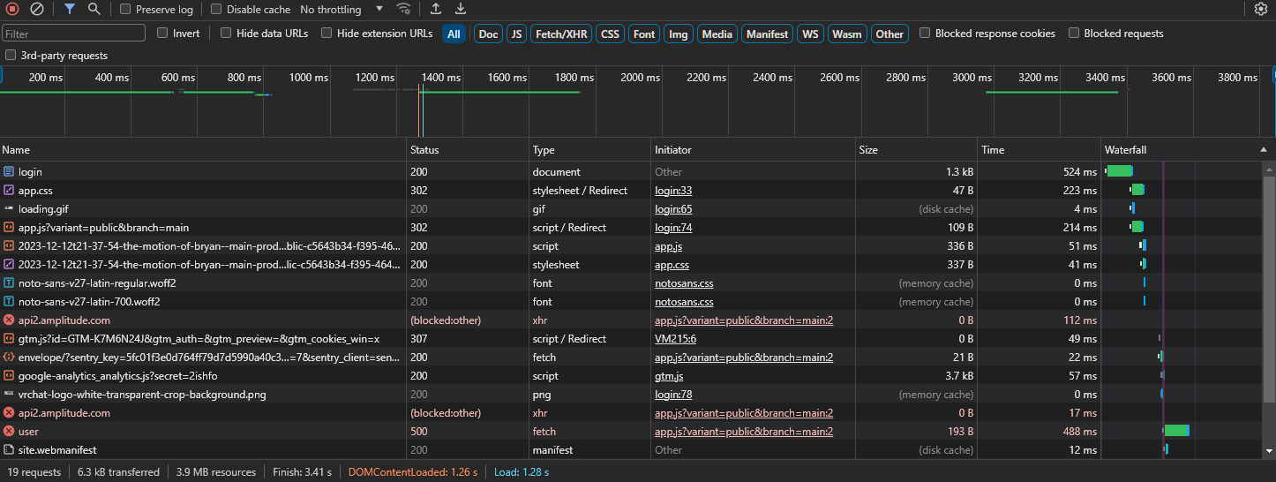Check the Disable cache option
Image resolution: width=1276 pixels, height=482 pixels.
click(x=216, y=10)
